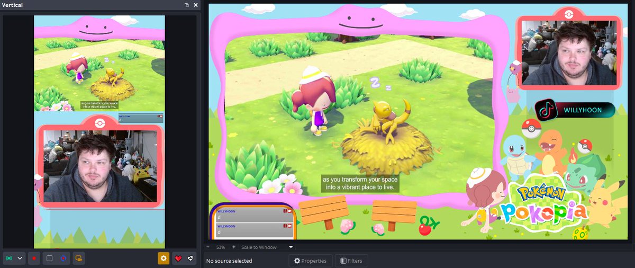Pop out the Vertical dock window
The width and height of the screenshot is (635, 268).
pyautogui.click(x=187, y=5)
